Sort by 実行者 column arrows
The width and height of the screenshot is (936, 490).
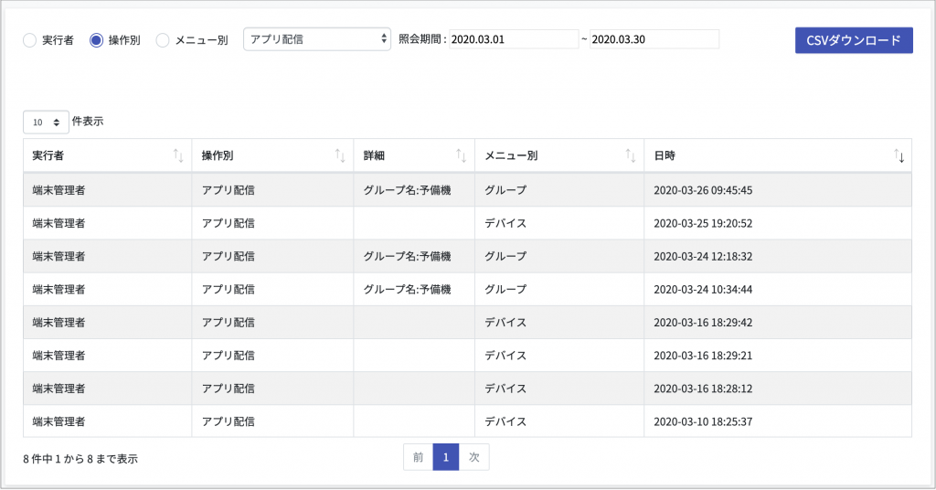coord(178,155)
